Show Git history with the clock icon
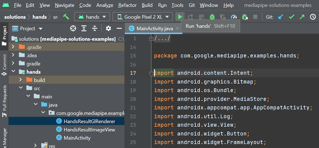This screenshot has width=319, height=148. pyautogui.click(x=313, y=17)
